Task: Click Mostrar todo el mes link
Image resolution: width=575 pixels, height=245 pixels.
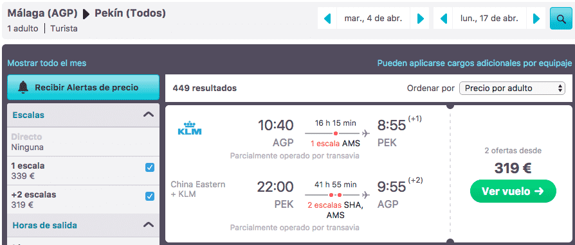Action: 47,63
